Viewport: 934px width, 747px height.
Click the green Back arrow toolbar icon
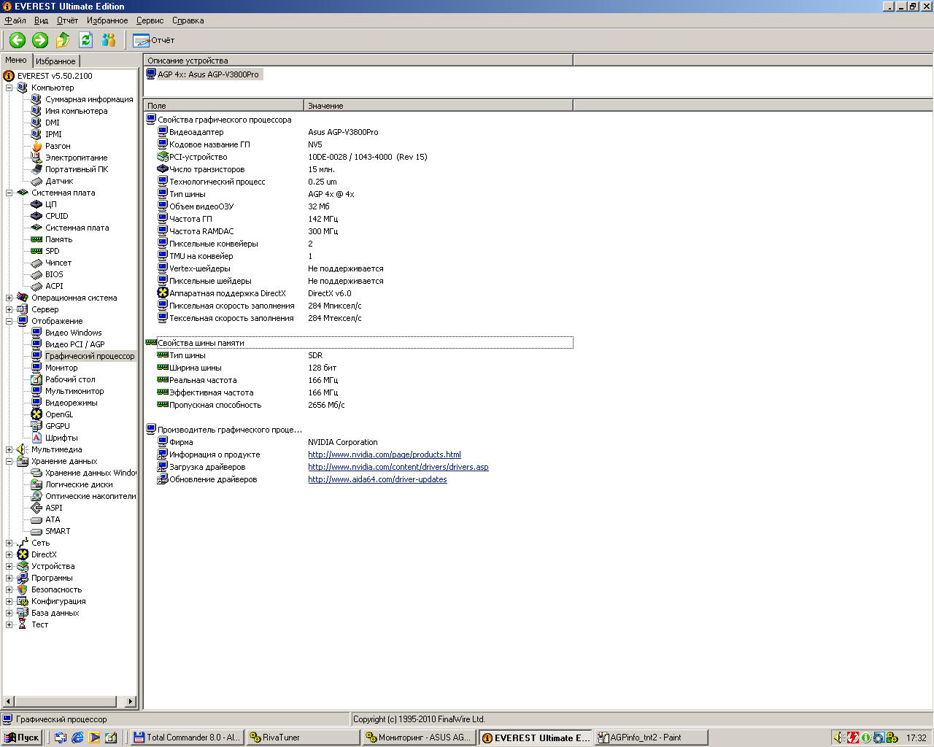[x=18, y=40]
